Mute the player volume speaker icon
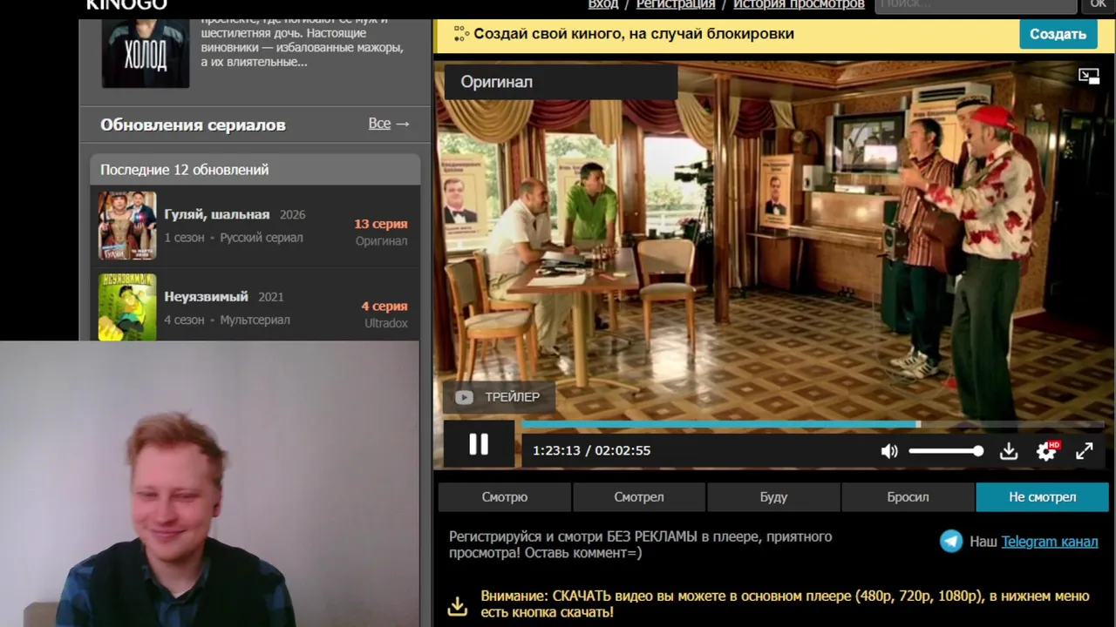 (x=889, y=451)
